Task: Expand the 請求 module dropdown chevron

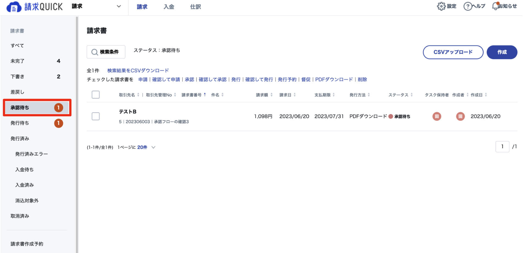Action: pyautogui.click(x=119, y=6)
